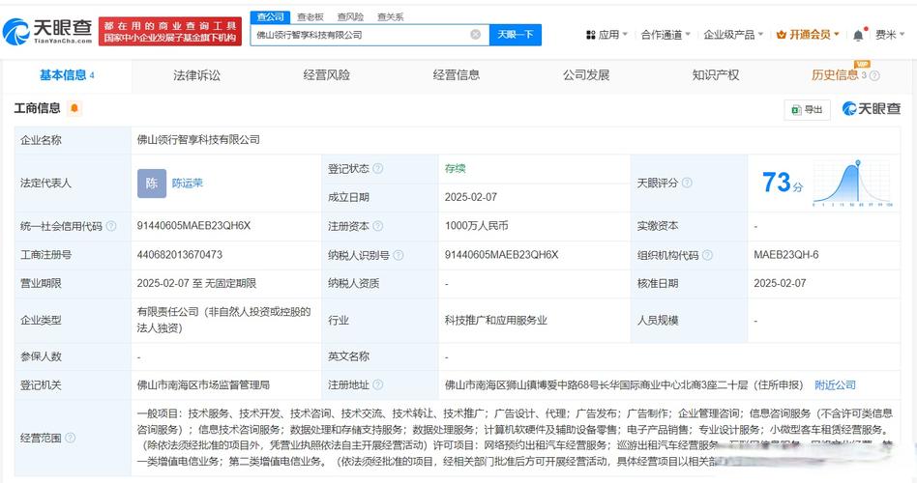Select credit code 91440605MAEB23QH6X under 统一社会信用代码
The height and width of the screenshot is (483, 917).
tap(193, 226)
